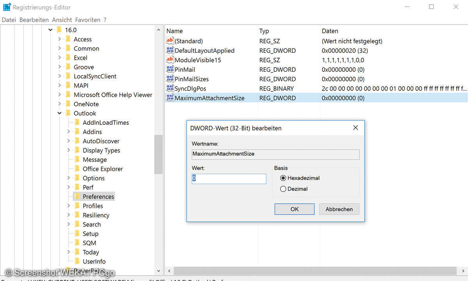Click the values pane scroll-left arrow
468x281 pixels.
coord(169,270)
